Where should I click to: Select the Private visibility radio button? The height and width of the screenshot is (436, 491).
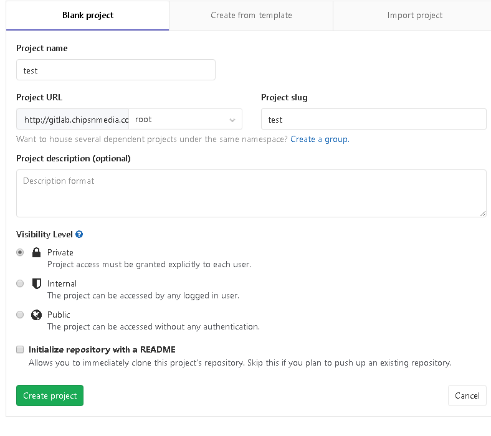click(x=20, y=252)
